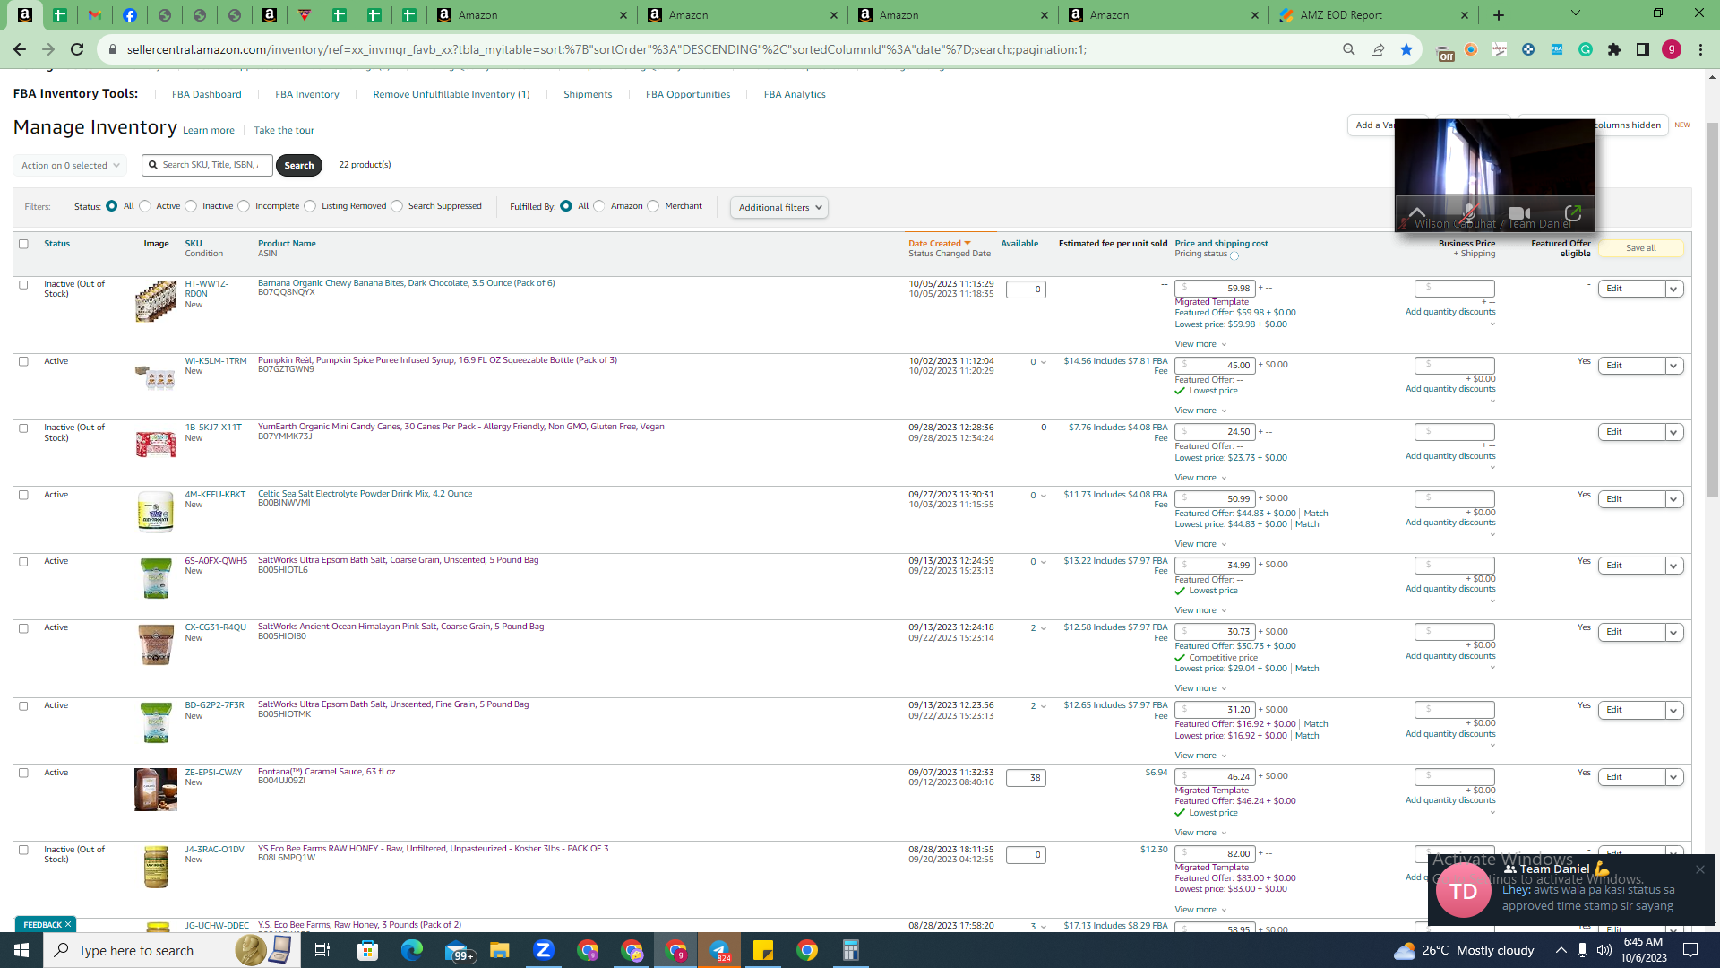This screenshot has height=968, width=1720.
Task: Click the Save all button
Action: (x=1641, y=248)
